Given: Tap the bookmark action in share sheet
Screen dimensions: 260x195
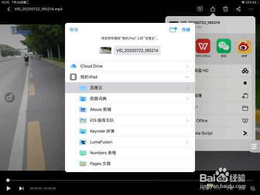Looking at the screenshot, I should [245, 83].
